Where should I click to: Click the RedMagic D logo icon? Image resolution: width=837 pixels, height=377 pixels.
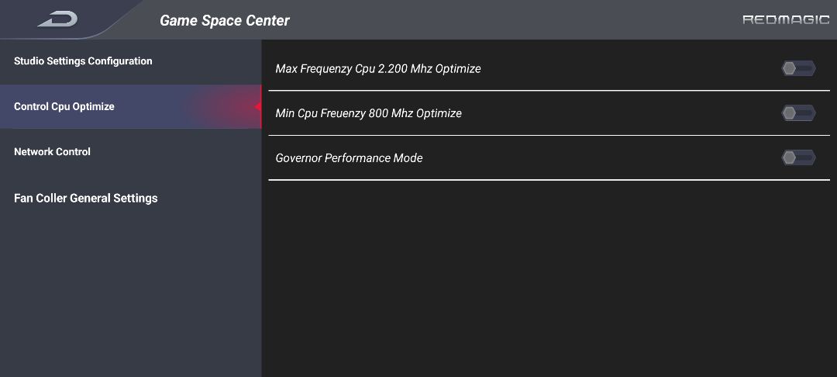tap(58, 19)
